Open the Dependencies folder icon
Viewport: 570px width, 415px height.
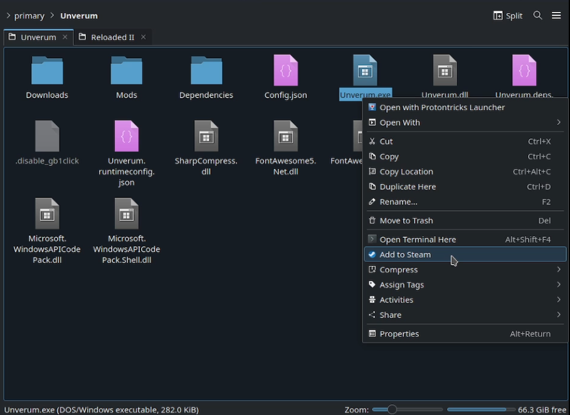[x=206, y=70]
